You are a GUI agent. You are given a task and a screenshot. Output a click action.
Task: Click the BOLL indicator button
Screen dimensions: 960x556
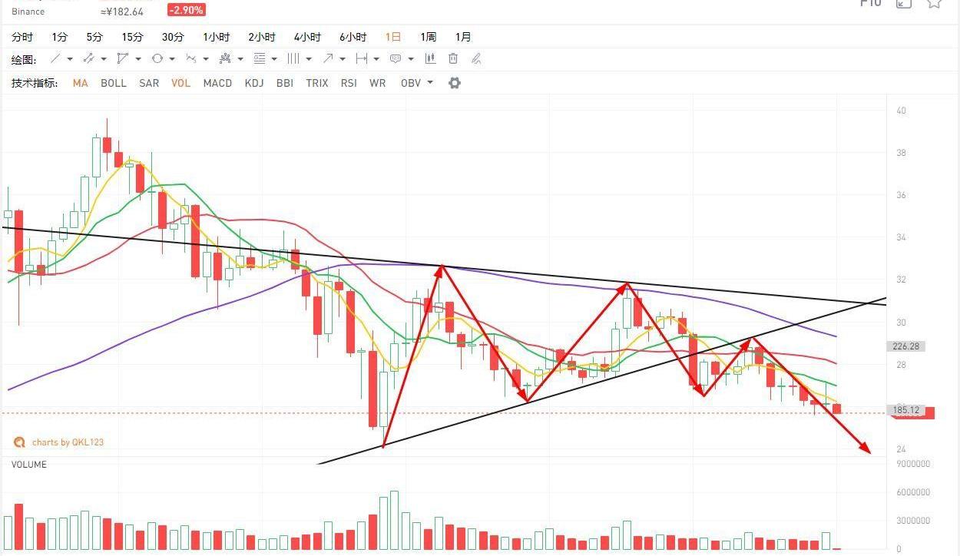coord(114,83)
